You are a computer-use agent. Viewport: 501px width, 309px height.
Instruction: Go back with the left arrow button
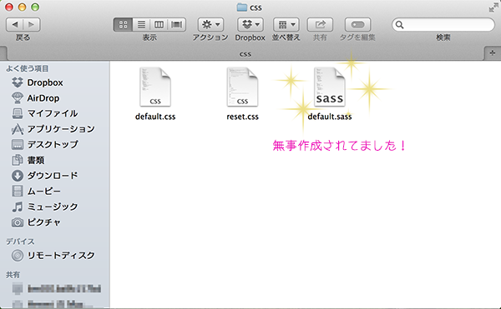(x=15, y=24)
